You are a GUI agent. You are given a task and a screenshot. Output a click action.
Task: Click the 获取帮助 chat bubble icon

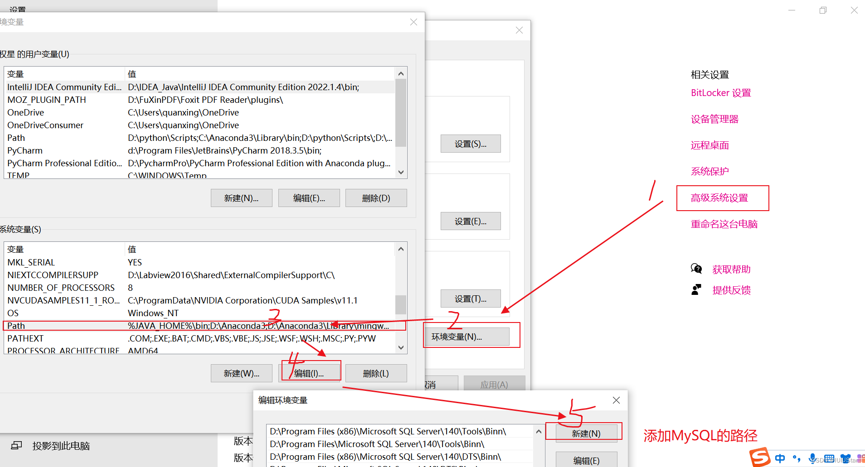tap(696, 269)
